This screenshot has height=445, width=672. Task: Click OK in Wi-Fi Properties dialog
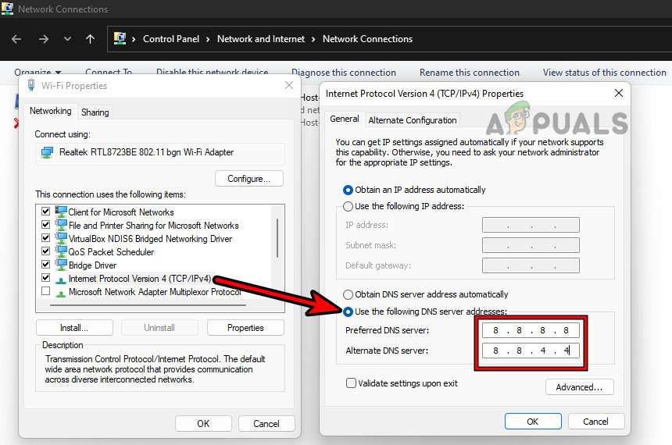click(203, 424)
